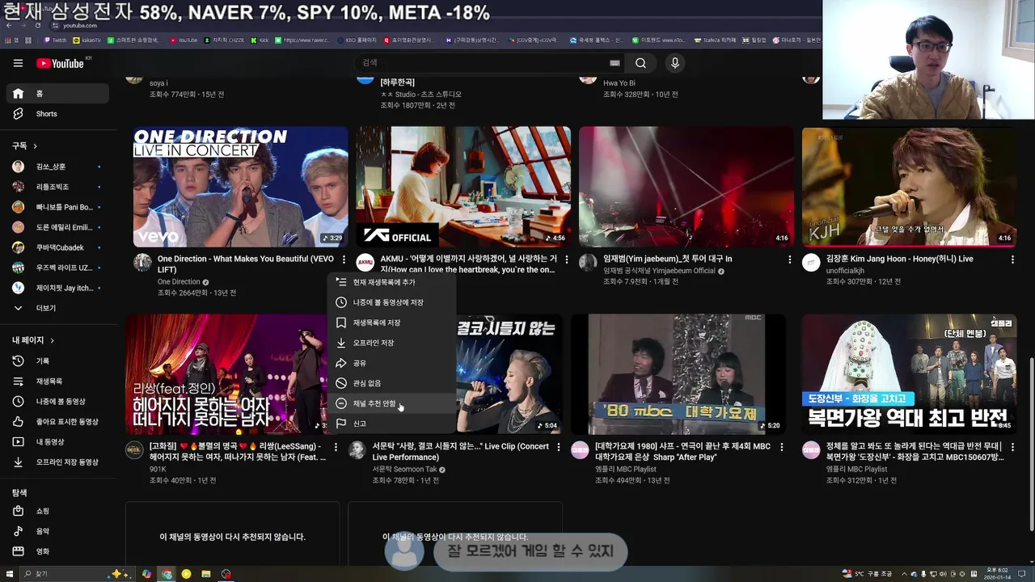The height and width of the screenshot is (582, 1035).
Task: Expand 구독 subscriptions section
Action: point(24,145)
